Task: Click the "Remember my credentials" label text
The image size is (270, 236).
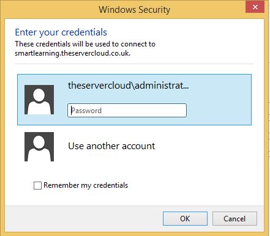Action: pos(86,185)
